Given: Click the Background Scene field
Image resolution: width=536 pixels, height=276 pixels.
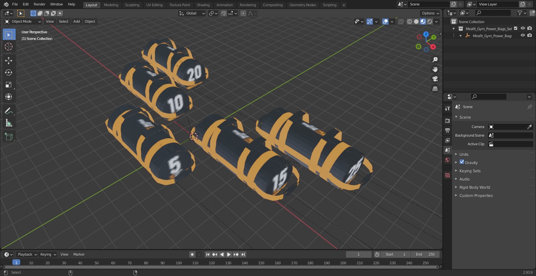Looking at the screenshot, I should point(510,135).
